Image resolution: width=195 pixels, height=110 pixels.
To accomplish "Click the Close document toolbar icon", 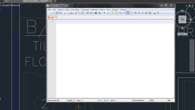I will coord(64,13).
